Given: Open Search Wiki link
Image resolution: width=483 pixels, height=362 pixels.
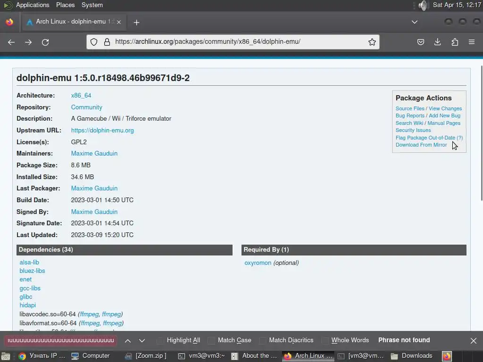Looking at the screenshot, I should click(409, 123).
